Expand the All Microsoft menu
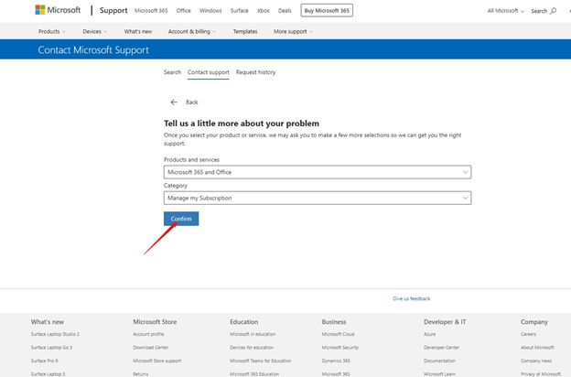This screenshot has height=377, width=571. (506, 11)
